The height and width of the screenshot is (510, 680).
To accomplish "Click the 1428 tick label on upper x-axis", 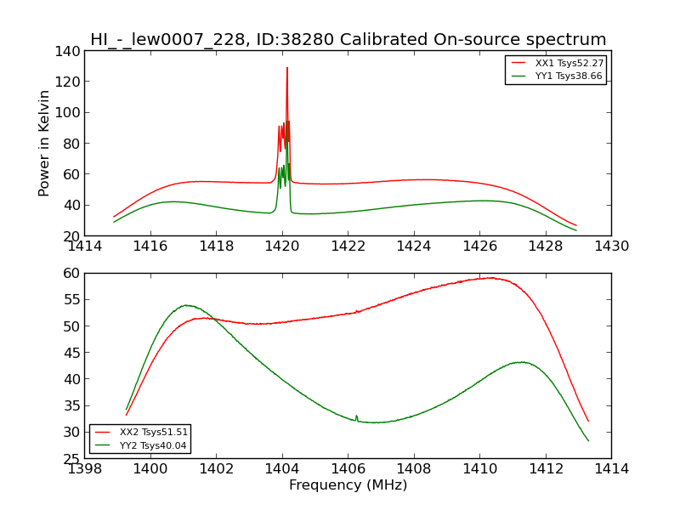I will (x=546, y=246).
